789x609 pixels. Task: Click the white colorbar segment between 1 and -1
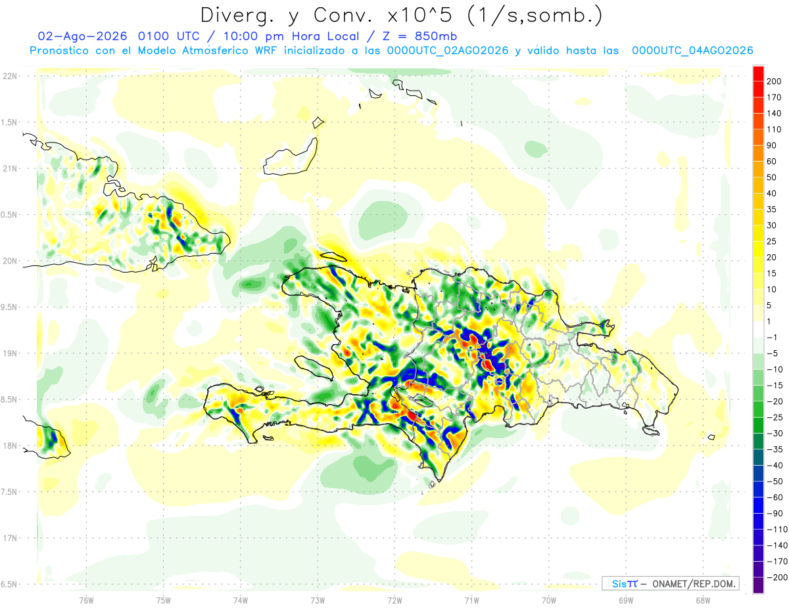[x=758, y=329]
